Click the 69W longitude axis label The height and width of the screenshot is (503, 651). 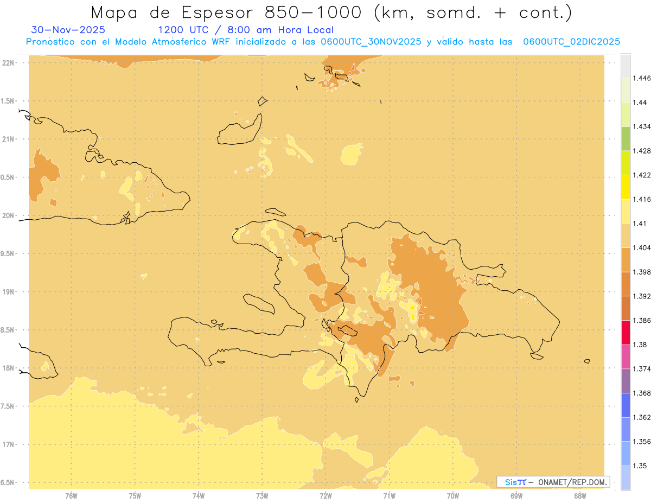coord(516,495)
